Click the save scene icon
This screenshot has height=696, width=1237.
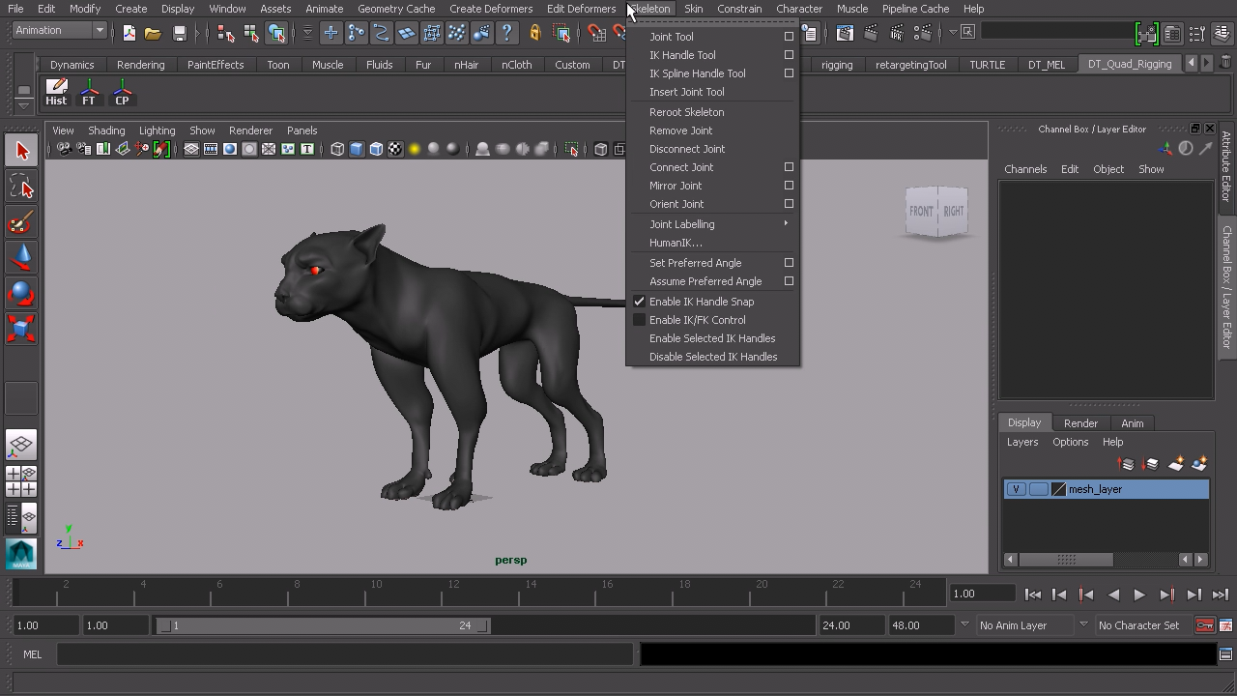pos(179,33)
